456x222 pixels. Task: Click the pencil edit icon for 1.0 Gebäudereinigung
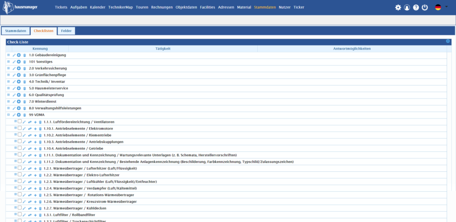[14, 55]
